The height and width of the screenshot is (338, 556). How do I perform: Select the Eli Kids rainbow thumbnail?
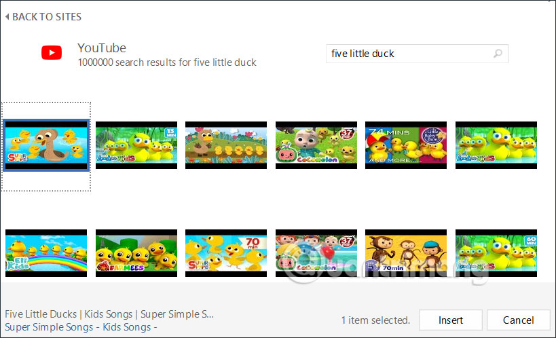[x=46, y=253]
